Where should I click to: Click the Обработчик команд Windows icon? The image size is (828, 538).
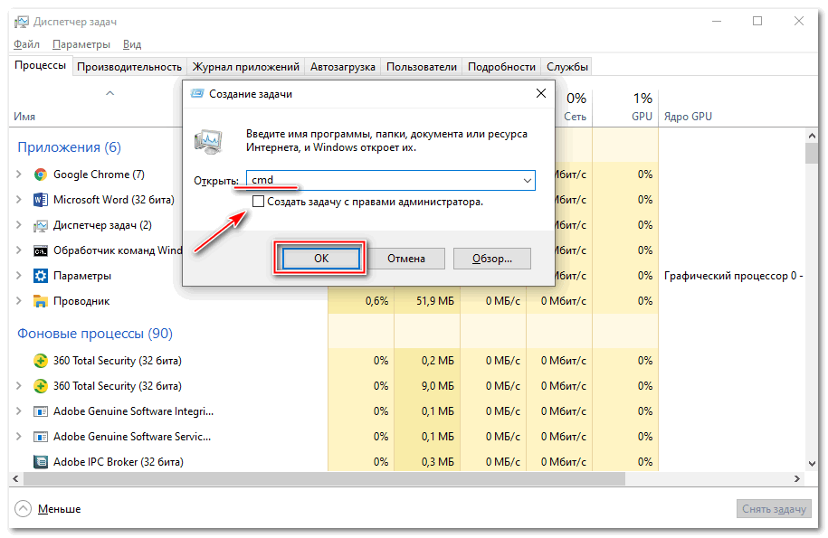41,250
